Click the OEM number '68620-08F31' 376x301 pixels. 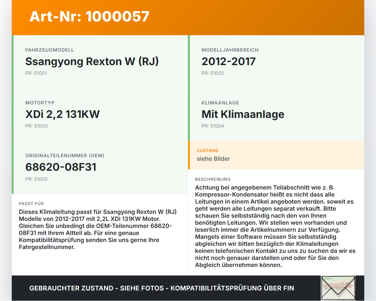61,167
